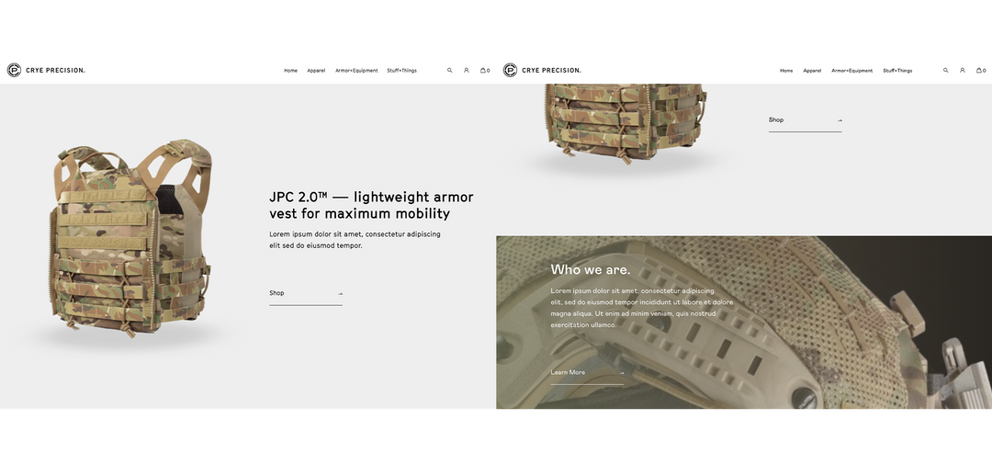Click the search icon in the first page header

tap(450, 70)
